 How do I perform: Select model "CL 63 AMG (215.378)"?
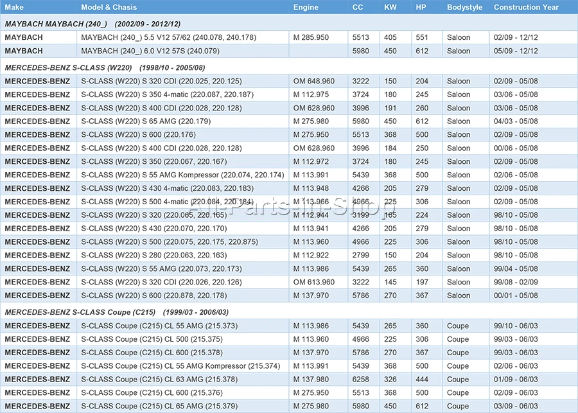tap(201, 380)
